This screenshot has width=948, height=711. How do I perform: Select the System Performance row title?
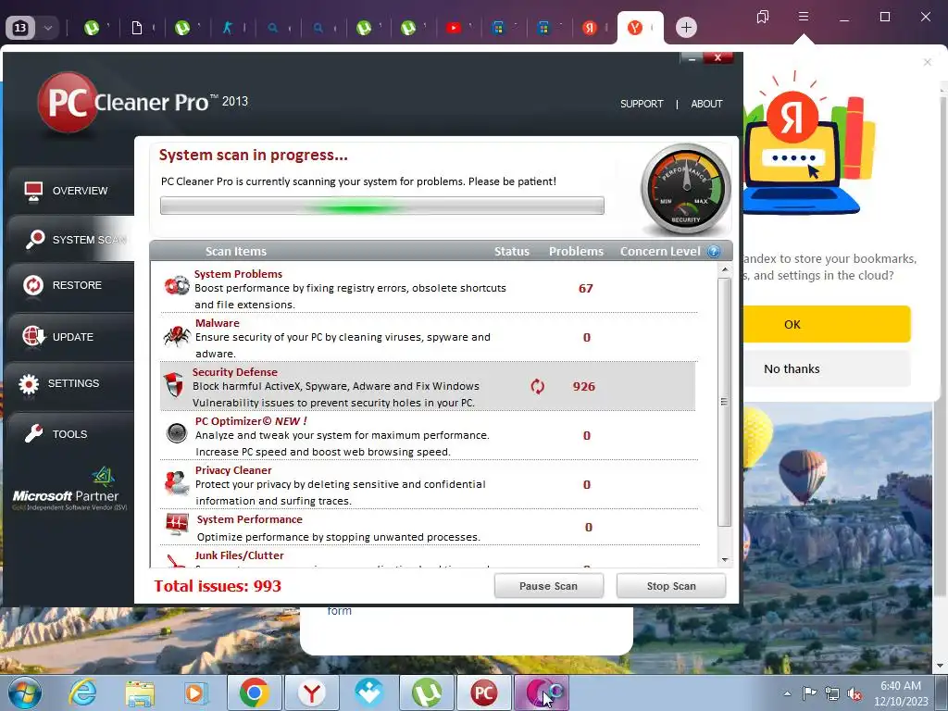tap(249, 519)
